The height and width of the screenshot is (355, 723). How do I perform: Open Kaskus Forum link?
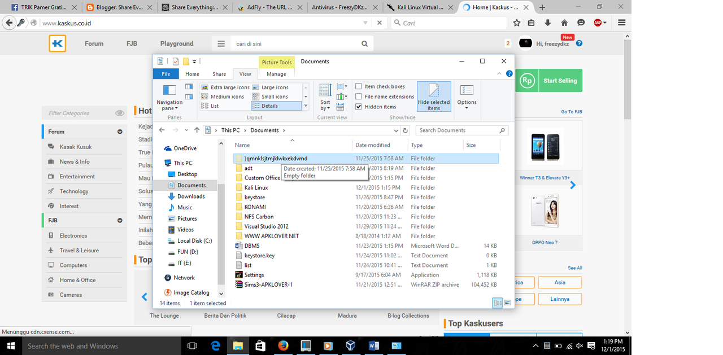point(94,43)
